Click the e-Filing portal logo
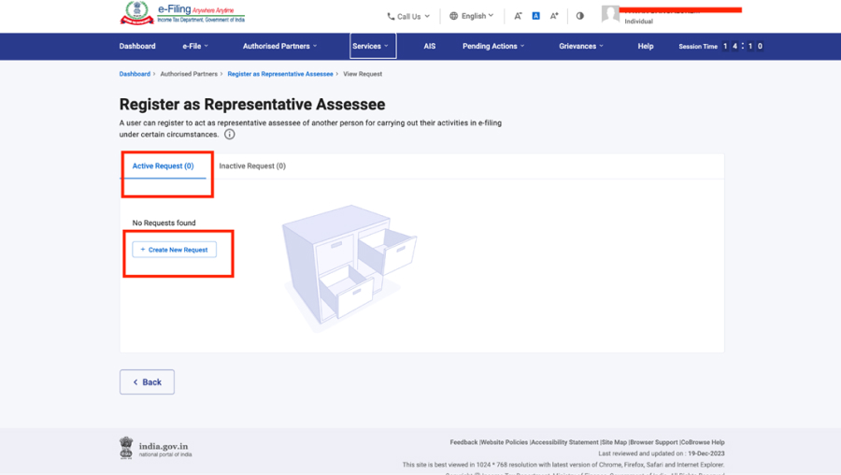The width and height of the screenshot is (841, 475). 182,13
